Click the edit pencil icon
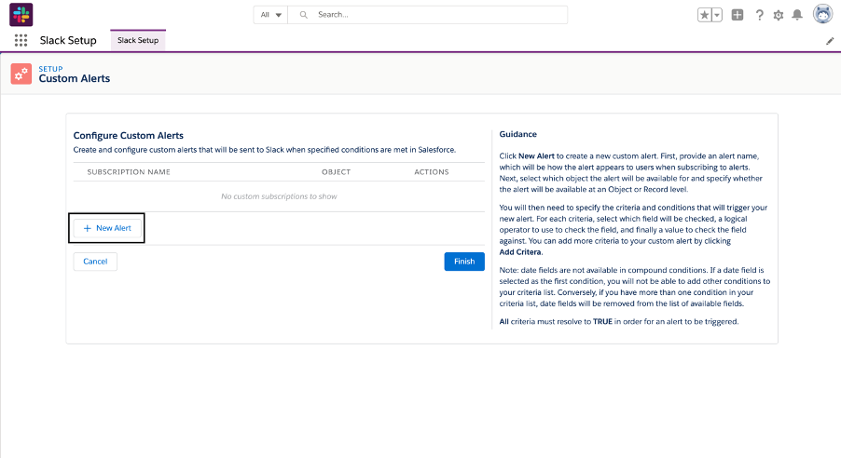841x458 pixels. coord(830,41)
